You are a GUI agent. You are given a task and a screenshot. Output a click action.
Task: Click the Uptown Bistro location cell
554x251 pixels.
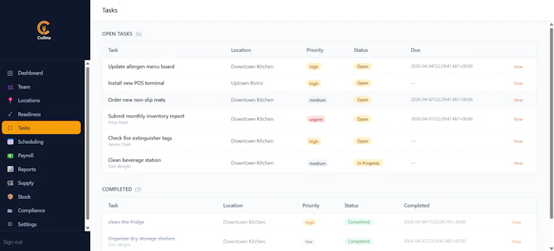pos(247,83)
